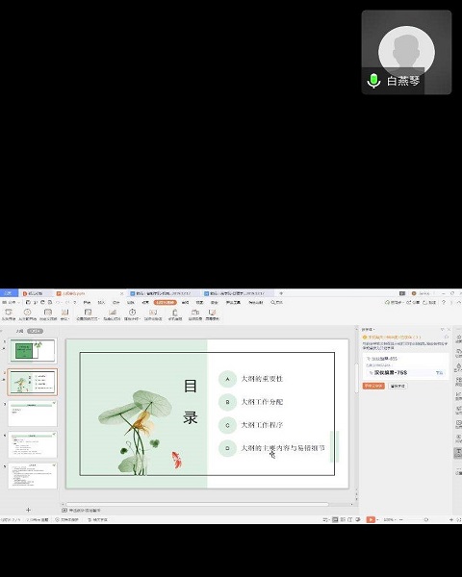This screenshot has height=577, width=462.
Task: Open the Design ribbon tab
Action: 116,302
